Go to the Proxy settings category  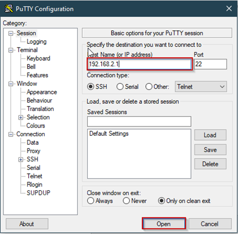pyautogui.click(x=33, y=151)
